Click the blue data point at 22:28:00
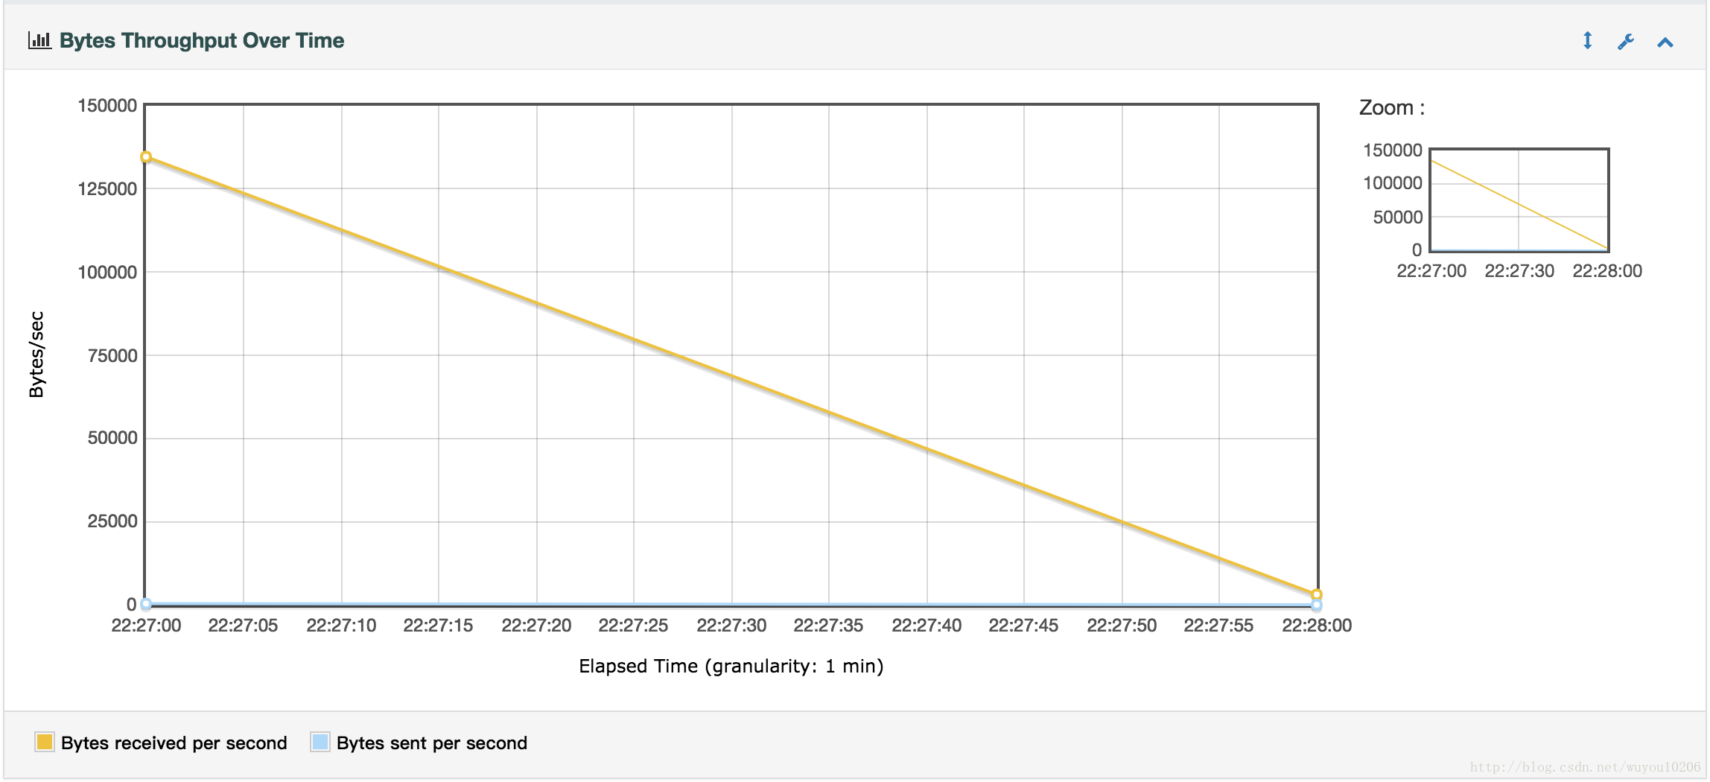This screenshot has width=1710, height=782. 1317,605
